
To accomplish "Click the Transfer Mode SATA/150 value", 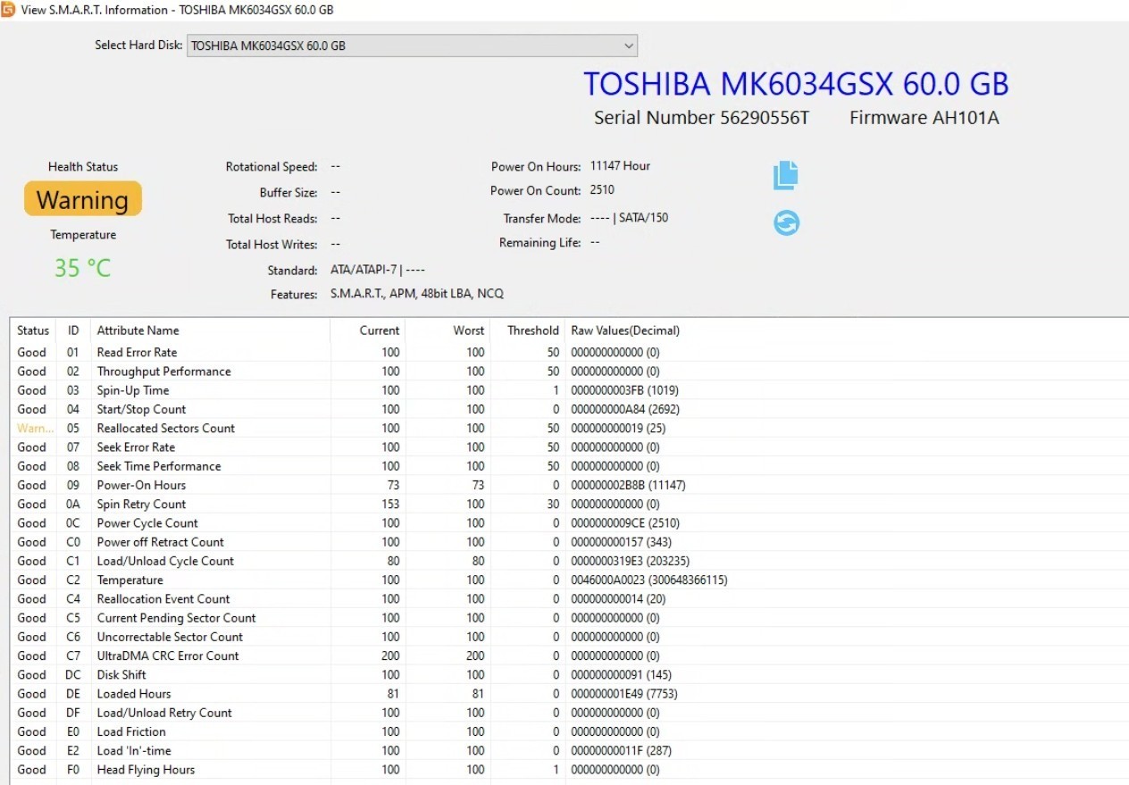I will (x=629, y=218).
